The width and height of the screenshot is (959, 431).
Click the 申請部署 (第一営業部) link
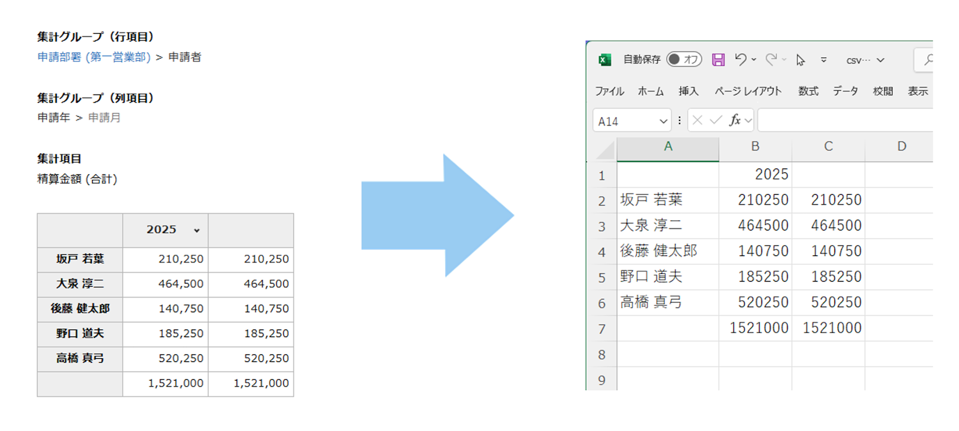tap(94, 57)
